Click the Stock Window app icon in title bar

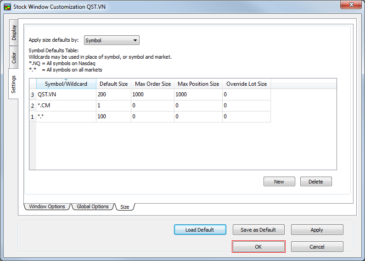tap(7, 6)
